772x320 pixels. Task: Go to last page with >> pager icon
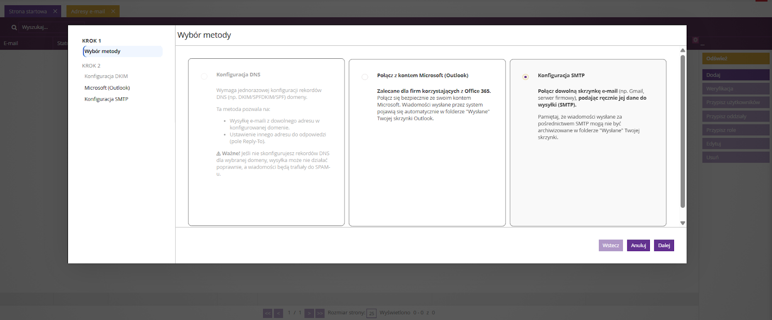pyautogui.click(x=320, y=313)
